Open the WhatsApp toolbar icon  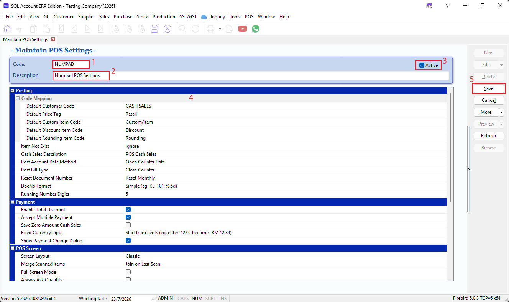[256, 29]
